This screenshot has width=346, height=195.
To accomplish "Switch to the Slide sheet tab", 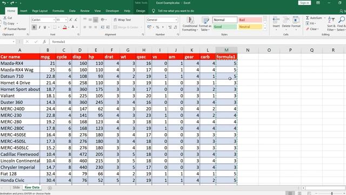I will (x=16, y=187).
